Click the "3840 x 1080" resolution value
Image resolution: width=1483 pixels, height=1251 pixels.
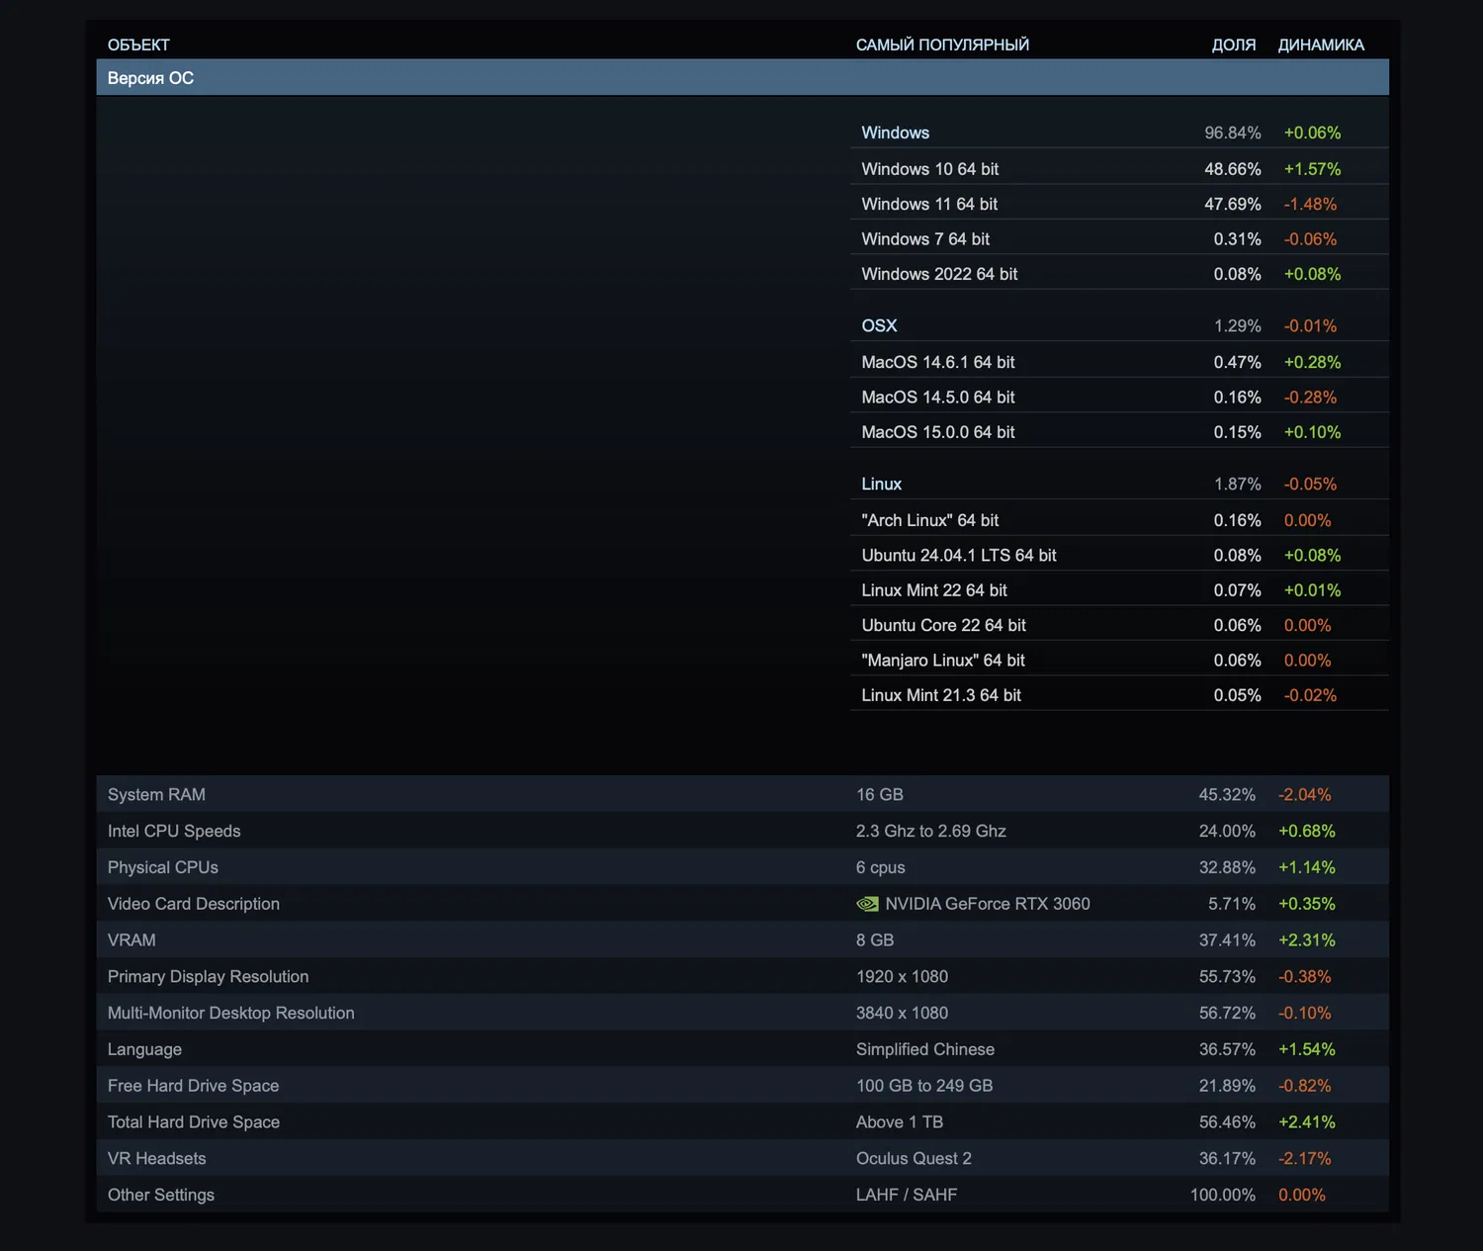pyautogui.click(x=902, y=1014)
